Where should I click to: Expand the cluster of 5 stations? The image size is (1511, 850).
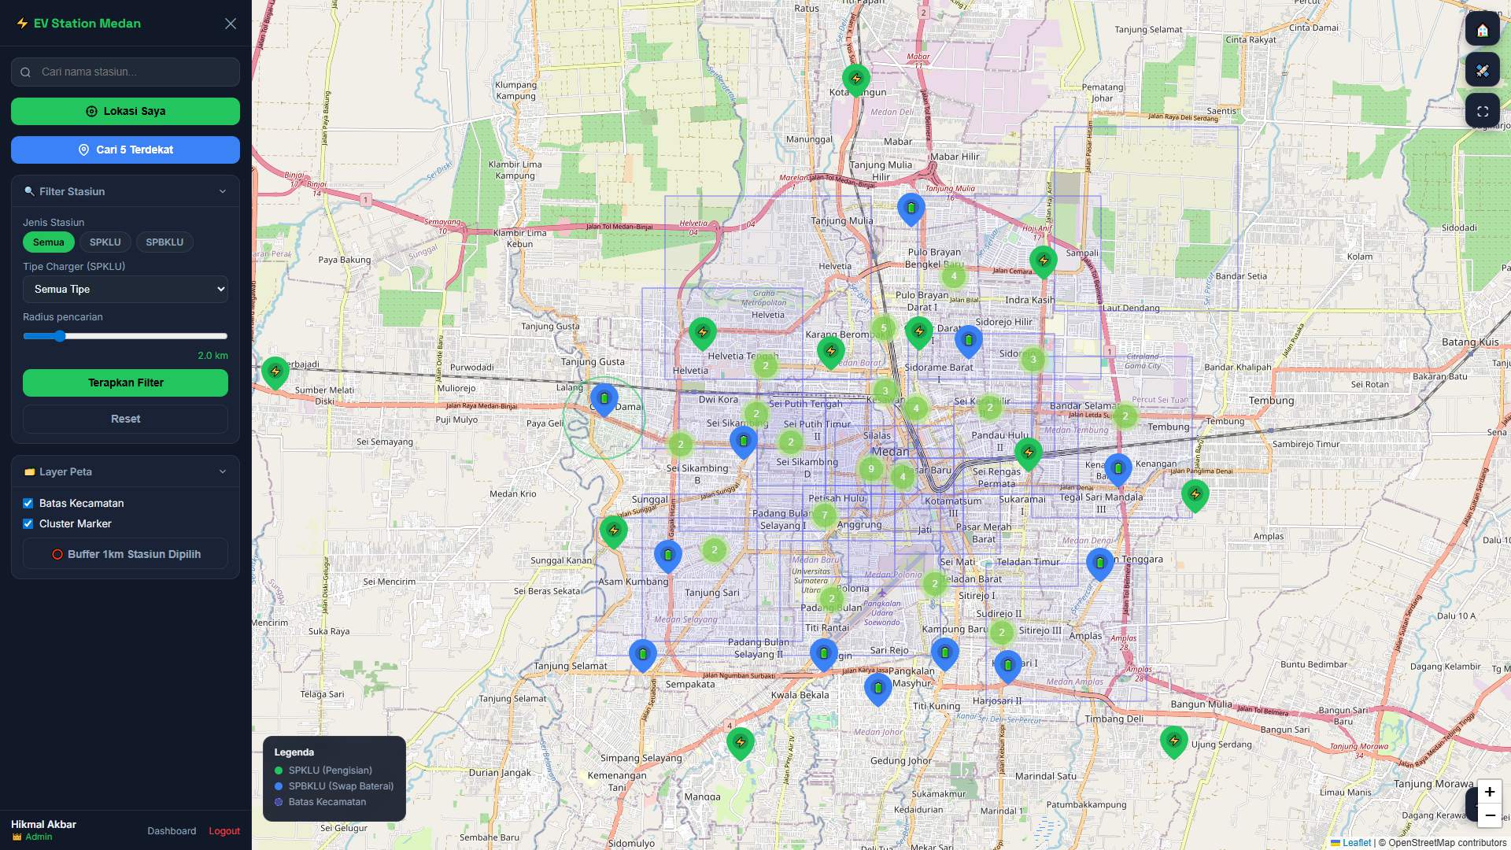point(884,328)
